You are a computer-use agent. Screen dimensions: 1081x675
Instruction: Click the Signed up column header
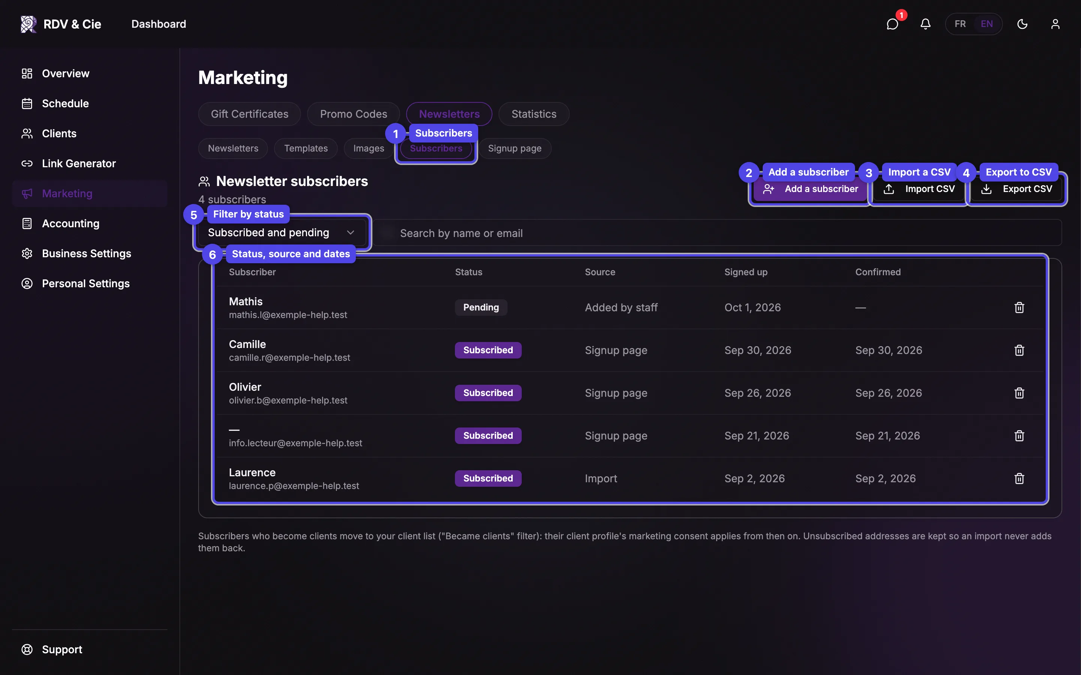click(x=745, y=272)
